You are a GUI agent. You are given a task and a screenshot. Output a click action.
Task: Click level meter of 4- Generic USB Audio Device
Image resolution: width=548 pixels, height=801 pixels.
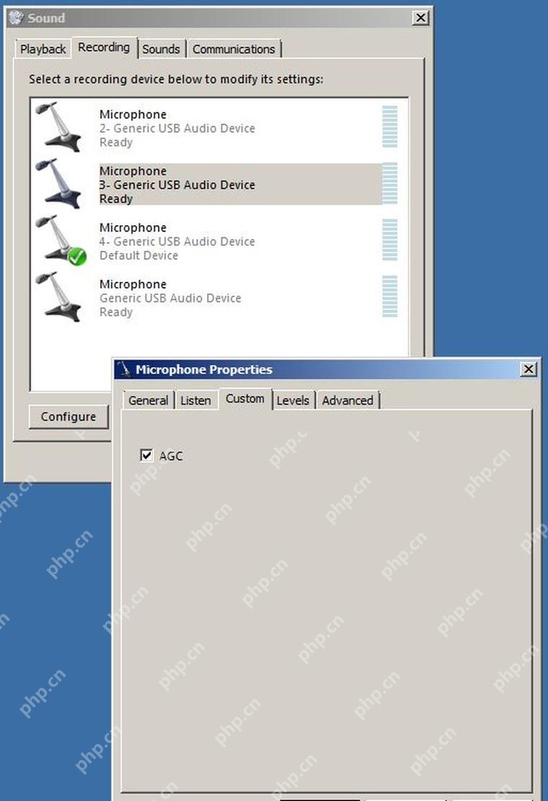pos(389,239)
